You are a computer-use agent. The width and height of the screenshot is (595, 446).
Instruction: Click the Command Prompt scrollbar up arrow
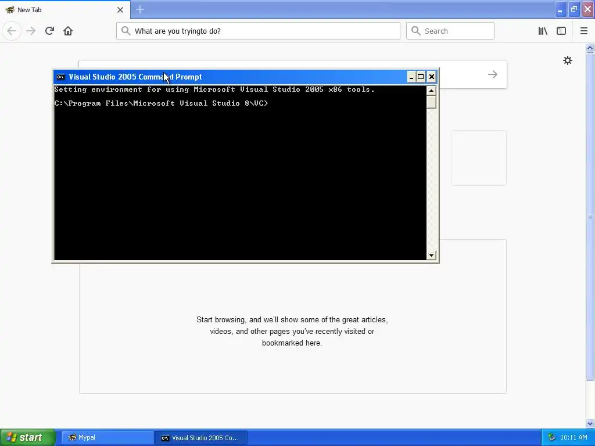click(x=431, y=91)
